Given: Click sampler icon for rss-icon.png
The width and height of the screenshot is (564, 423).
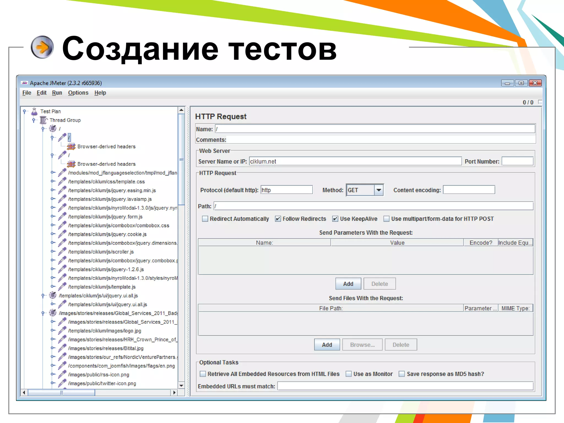Looking at the screenshot, I should (x=62, y=374).
